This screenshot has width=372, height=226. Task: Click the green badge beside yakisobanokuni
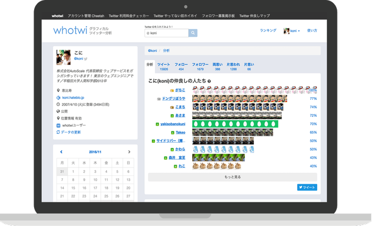157,124
